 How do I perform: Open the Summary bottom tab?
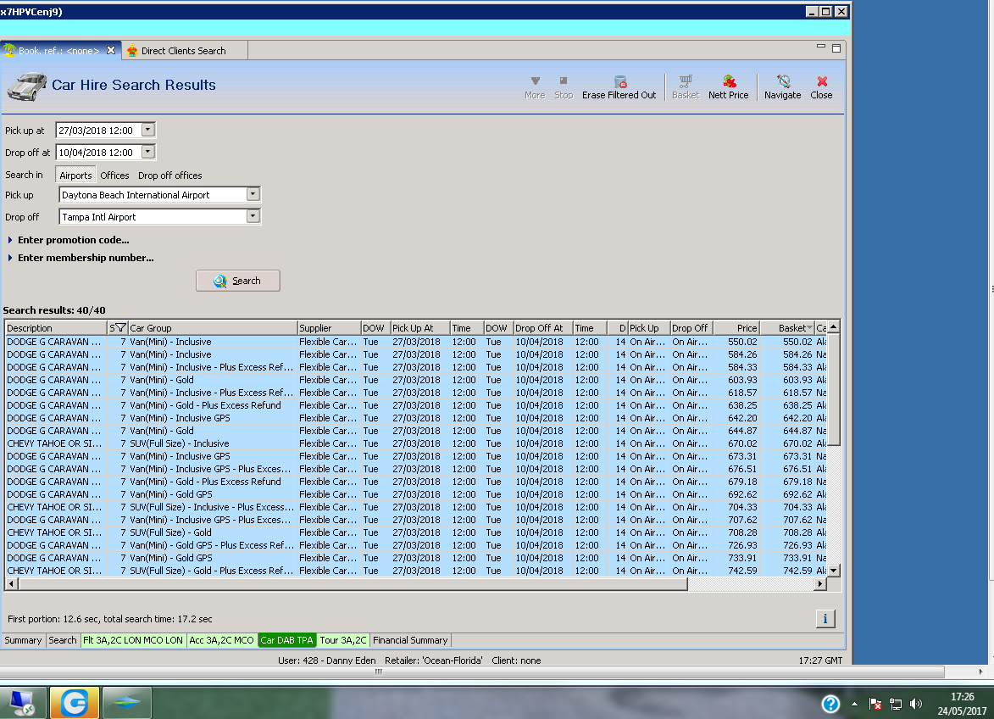(x=23, y=640)
